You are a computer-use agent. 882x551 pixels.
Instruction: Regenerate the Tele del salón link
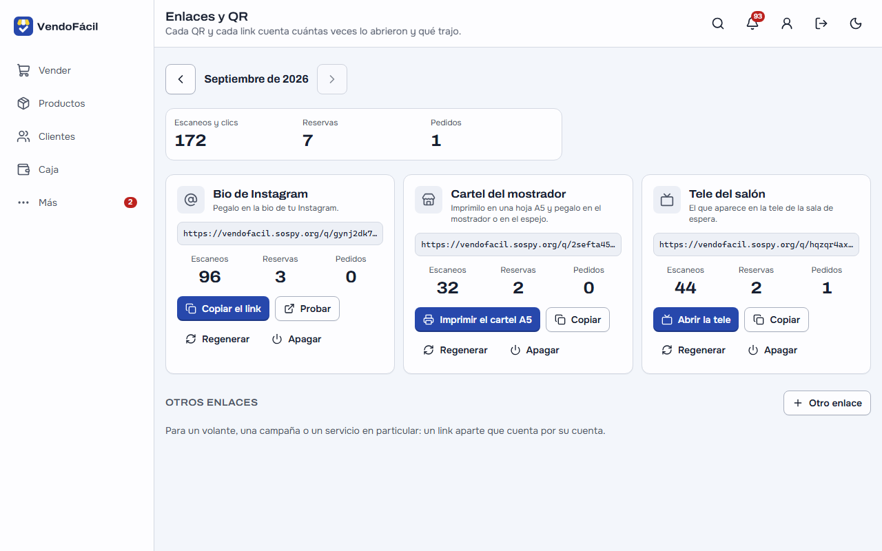click(694, 350)
